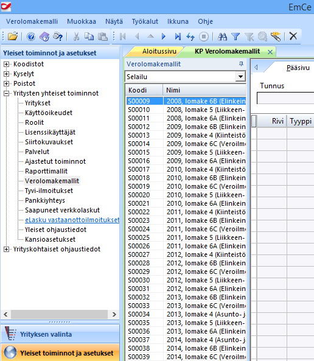The image size is (314, 361).
Task: Click the tree panel horizontal scrollbar thumb
Action: coord(59,314)
